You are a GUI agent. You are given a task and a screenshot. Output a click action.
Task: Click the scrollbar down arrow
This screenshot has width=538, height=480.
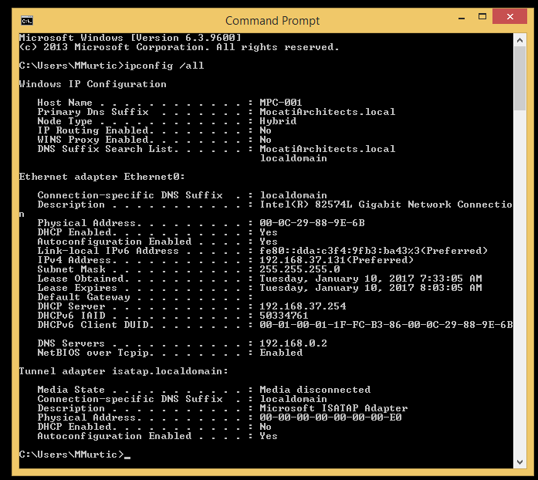pyautogui.click(x=519, y=461)
